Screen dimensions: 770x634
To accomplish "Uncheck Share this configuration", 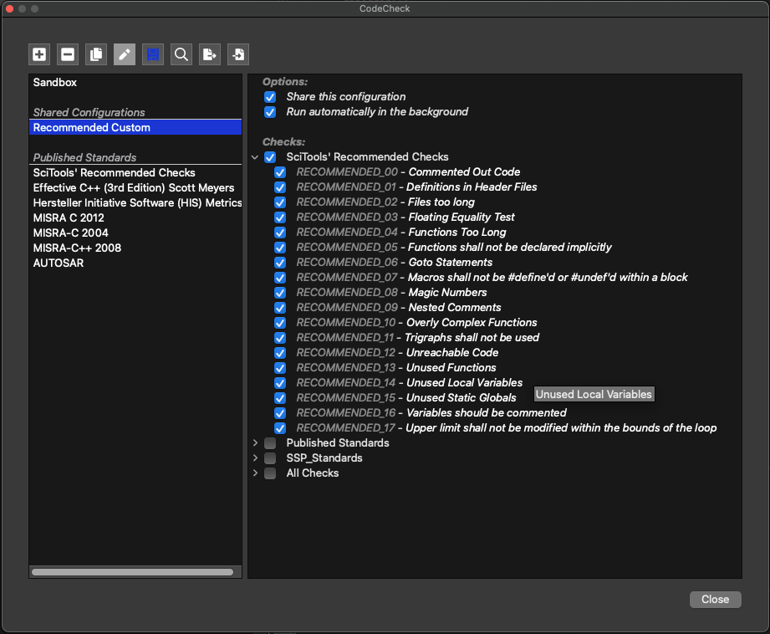I will pos(270,97).
